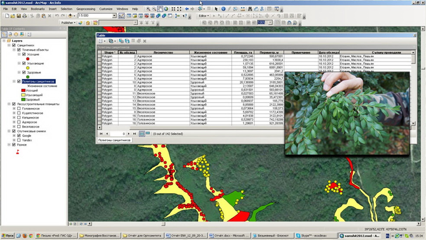The width and height of the screenshot is (426, 240).
Task: Open Skype from the taskbar
Action: [x=315, y=236]
